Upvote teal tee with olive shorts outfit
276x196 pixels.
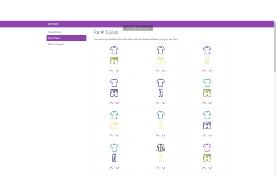(x=204, y=103)
